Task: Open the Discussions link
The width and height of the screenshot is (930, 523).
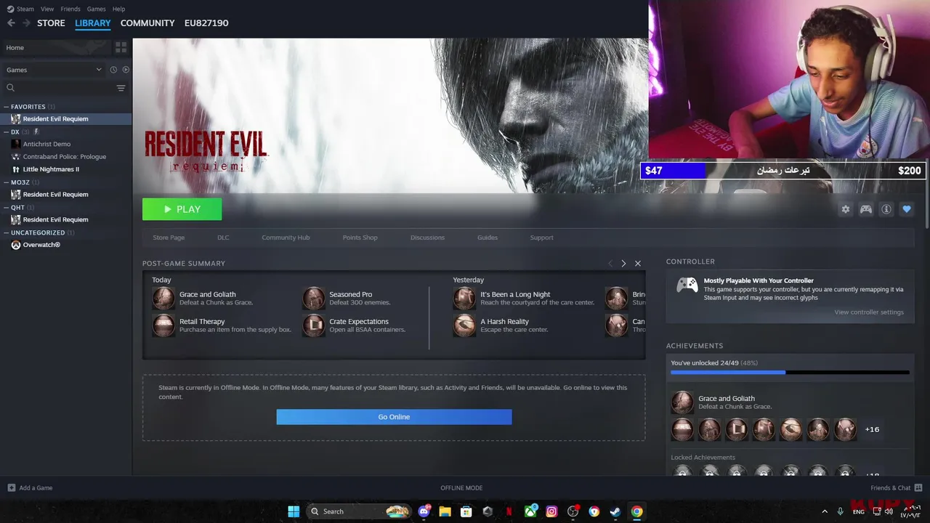Action: point(427,238)
